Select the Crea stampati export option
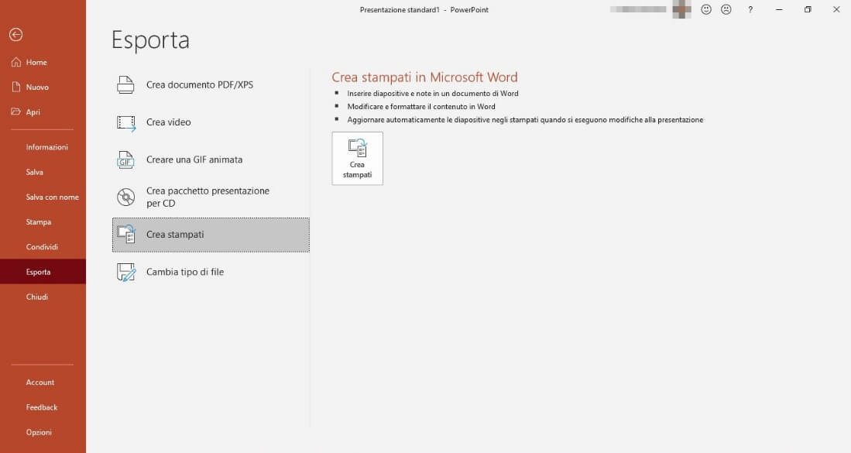This screenshot has width=851, height=453. (211, 235)
